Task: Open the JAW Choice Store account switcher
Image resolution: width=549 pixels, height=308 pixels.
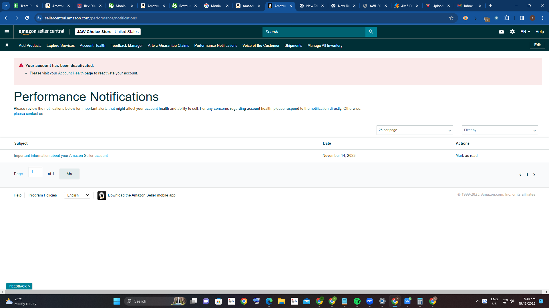Action: tap(108, 32)
